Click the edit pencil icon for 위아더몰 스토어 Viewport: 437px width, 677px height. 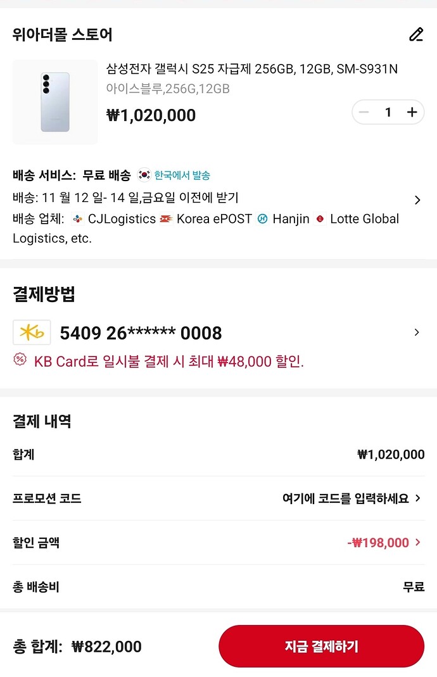pyautogui.click(x=416, y=35)
